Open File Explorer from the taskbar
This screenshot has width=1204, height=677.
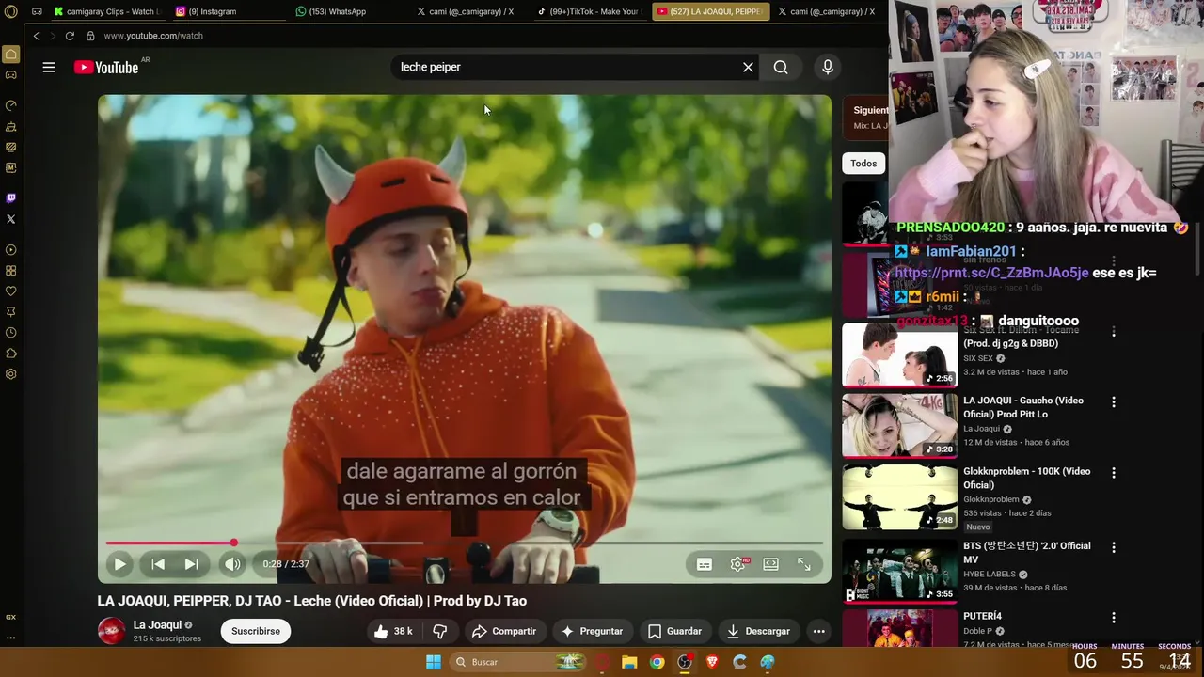click(629, 662)
